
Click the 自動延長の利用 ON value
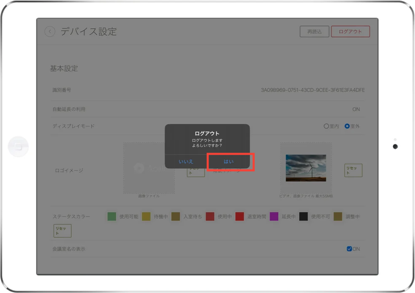(x=356, y=109)
